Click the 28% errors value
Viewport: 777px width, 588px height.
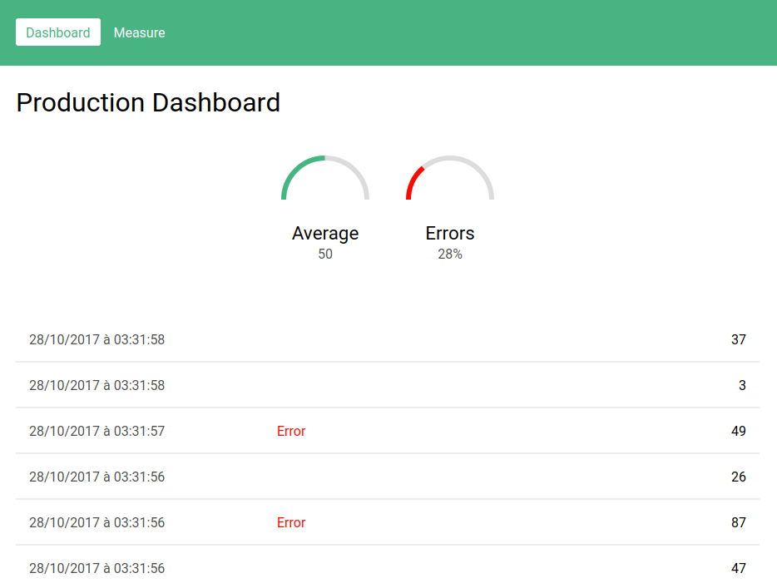(x=450, y=254)
